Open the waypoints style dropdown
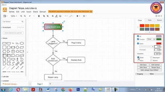Viewport: 165px width, 92px height. pos(71,16)
